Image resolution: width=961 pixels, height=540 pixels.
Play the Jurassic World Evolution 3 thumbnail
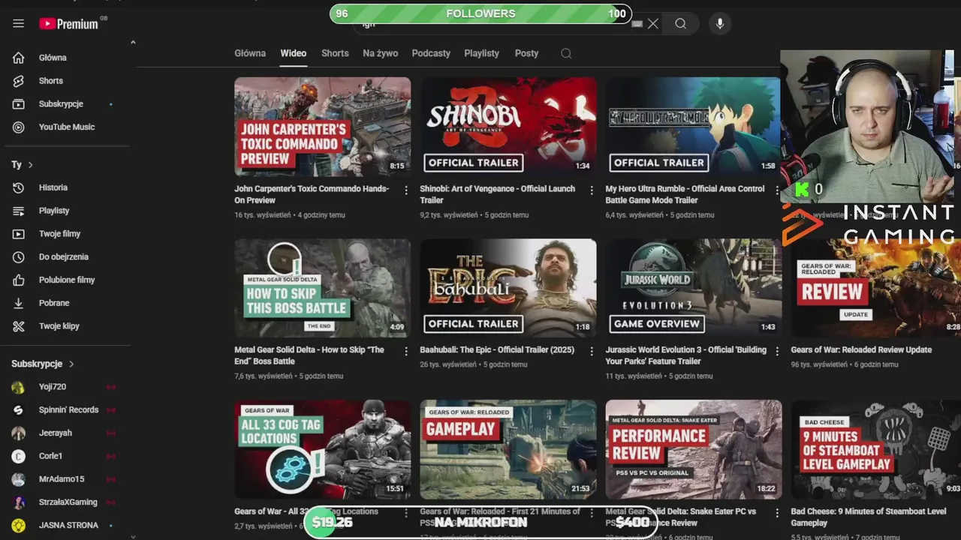693,287
